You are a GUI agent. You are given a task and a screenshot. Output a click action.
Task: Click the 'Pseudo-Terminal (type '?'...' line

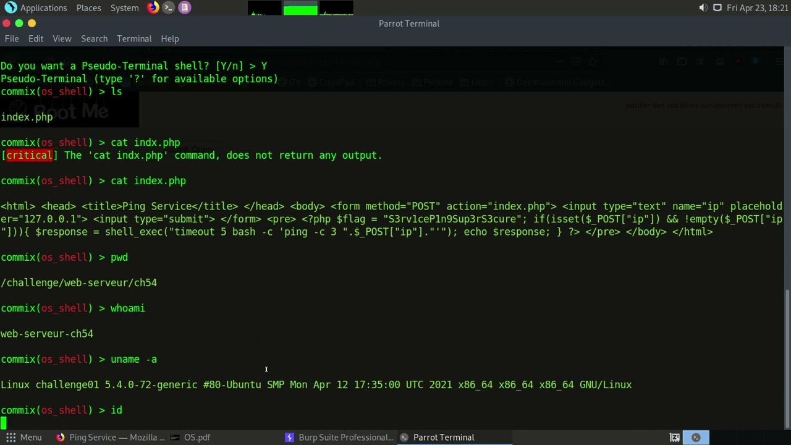pos(139,78)
